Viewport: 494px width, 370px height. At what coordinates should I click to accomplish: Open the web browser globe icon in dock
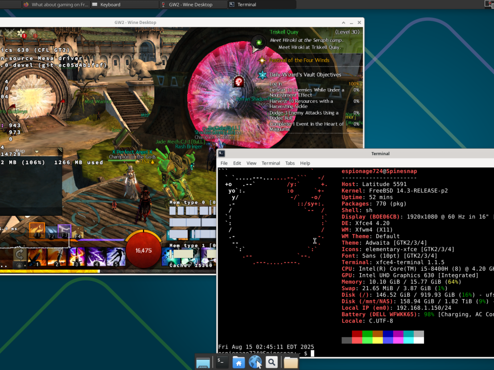tap(255, 362)
